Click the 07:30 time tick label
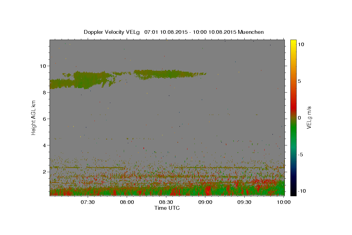Screen dimensions: 352x235 click(88, 202)
